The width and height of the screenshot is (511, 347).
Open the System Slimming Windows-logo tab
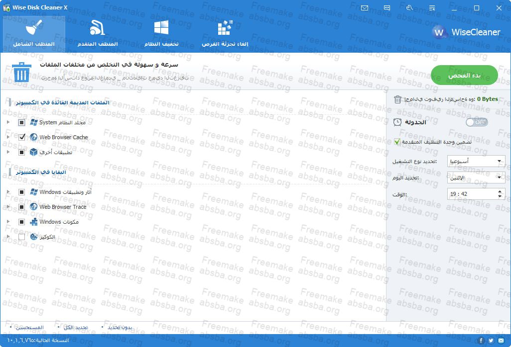161,34
